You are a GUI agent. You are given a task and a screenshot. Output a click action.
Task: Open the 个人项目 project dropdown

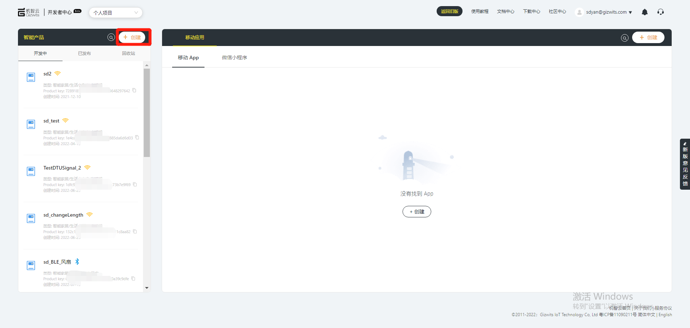pyautogui.click(x=115, y=13)
